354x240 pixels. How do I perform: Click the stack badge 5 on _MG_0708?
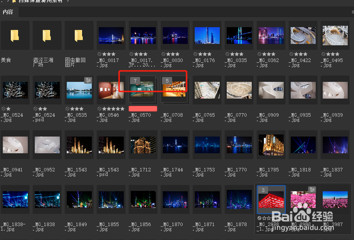click(x=167, y=80)
